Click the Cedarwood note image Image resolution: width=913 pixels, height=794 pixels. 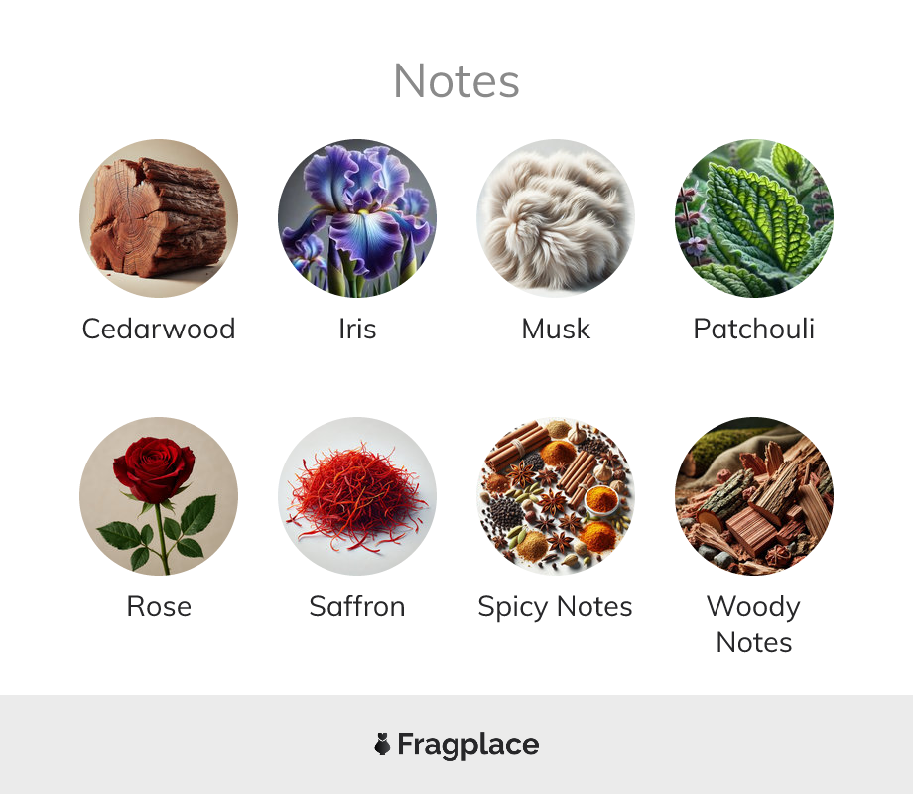coord(159,218)
